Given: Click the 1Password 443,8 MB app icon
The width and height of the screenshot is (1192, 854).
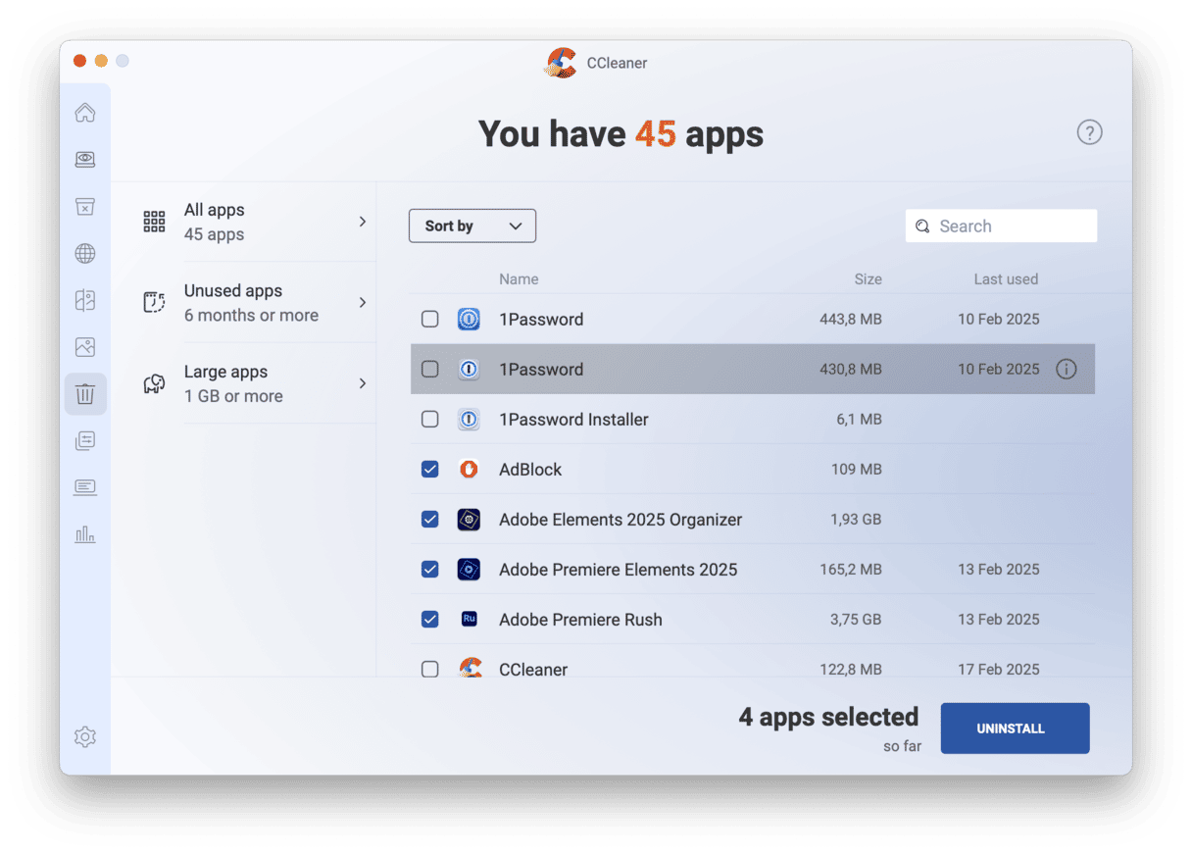Looking at the screenshot, I should point(469,320).
